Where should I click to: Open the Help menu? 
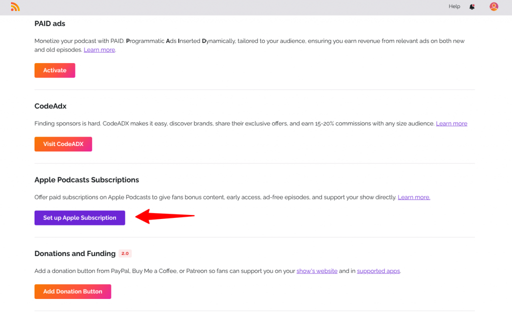point(454,6)
